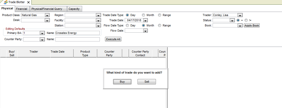Click the Trade Blotter tab icon
Image resolution: width=282 pixels, height=108 pixels.
[x=5, y=2]
